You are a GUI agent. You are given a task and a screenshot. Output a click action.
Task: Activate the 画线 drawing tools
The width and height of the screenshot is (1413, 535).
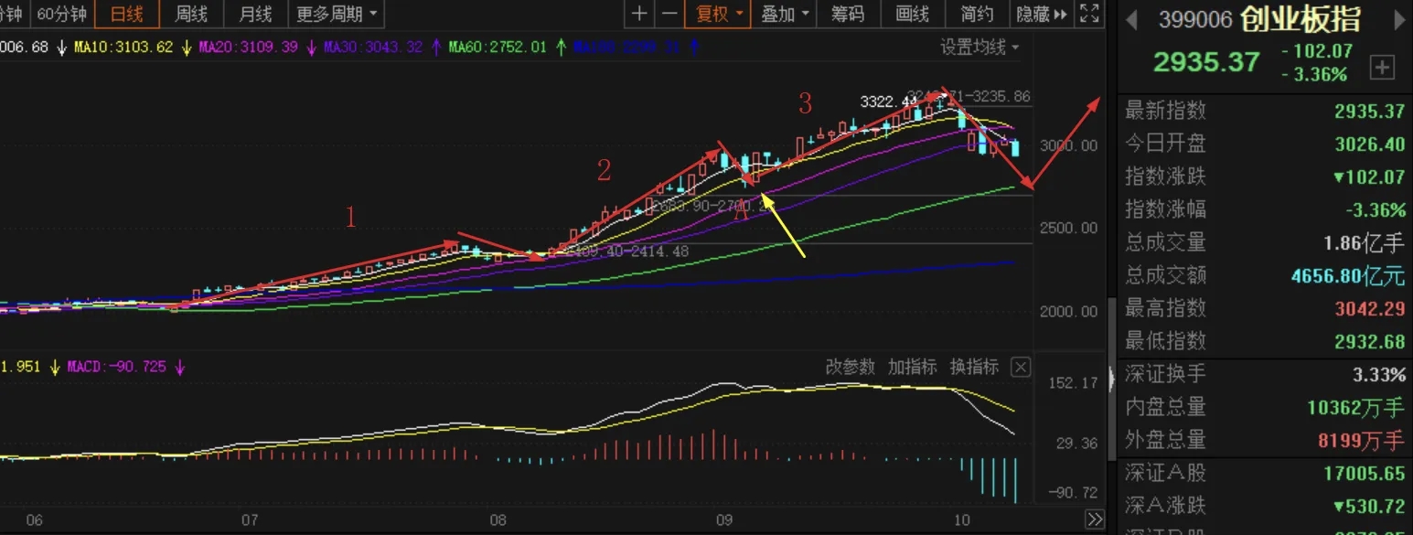tap(913, 14)
